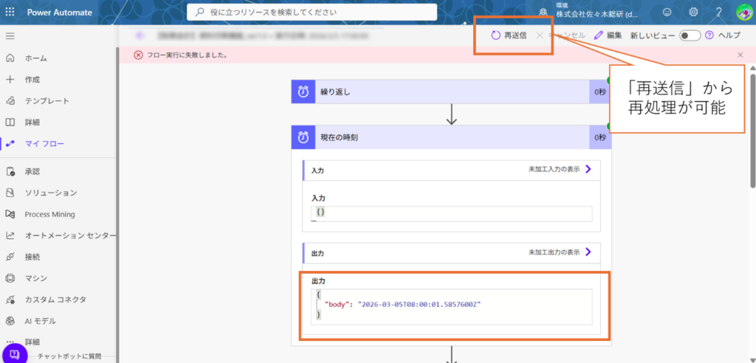Click the feedback smiley icon
The width and height of the screenshot is (756, 363).
[667, 12]
